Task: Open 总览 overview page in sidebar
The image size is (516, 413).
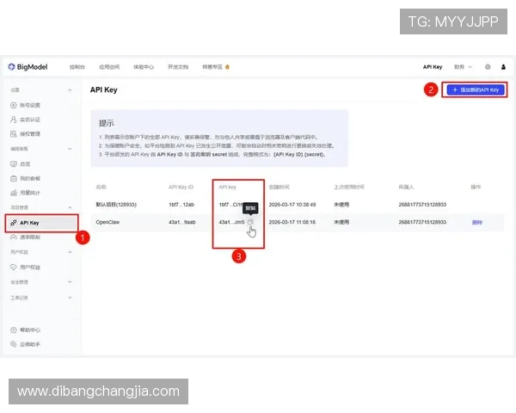Action: 21,163
